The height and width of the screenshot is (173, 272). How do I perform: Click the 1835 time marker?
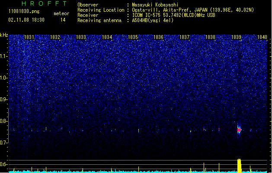pyautogui.click(x=133, y=37)
